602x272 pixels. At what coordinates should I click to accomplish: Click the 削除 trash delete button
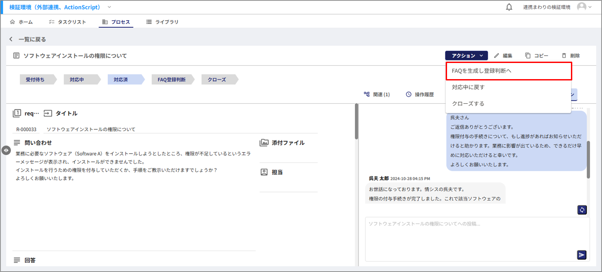tap(571, 56)
